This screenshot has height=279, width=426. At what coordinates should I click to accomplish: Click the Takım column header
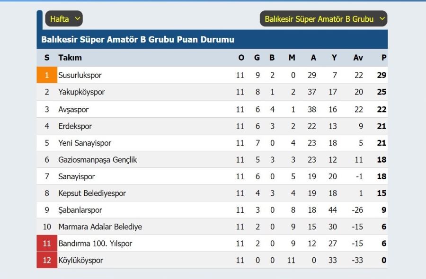70,58
